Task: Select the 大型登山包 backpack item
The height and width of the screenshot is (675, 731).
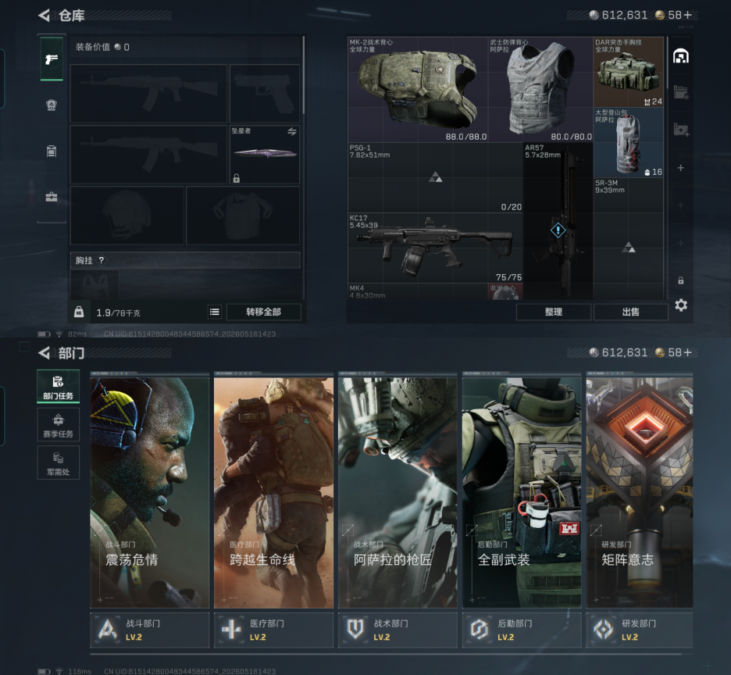Action: click(629, 142)
